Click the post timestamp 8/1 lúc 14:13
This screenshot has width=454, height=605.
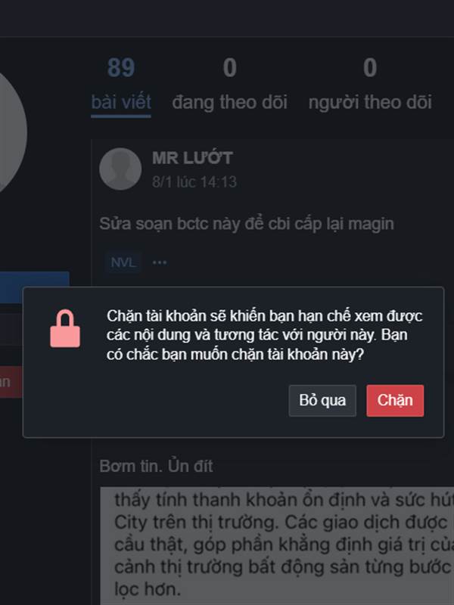coord(194,181)
